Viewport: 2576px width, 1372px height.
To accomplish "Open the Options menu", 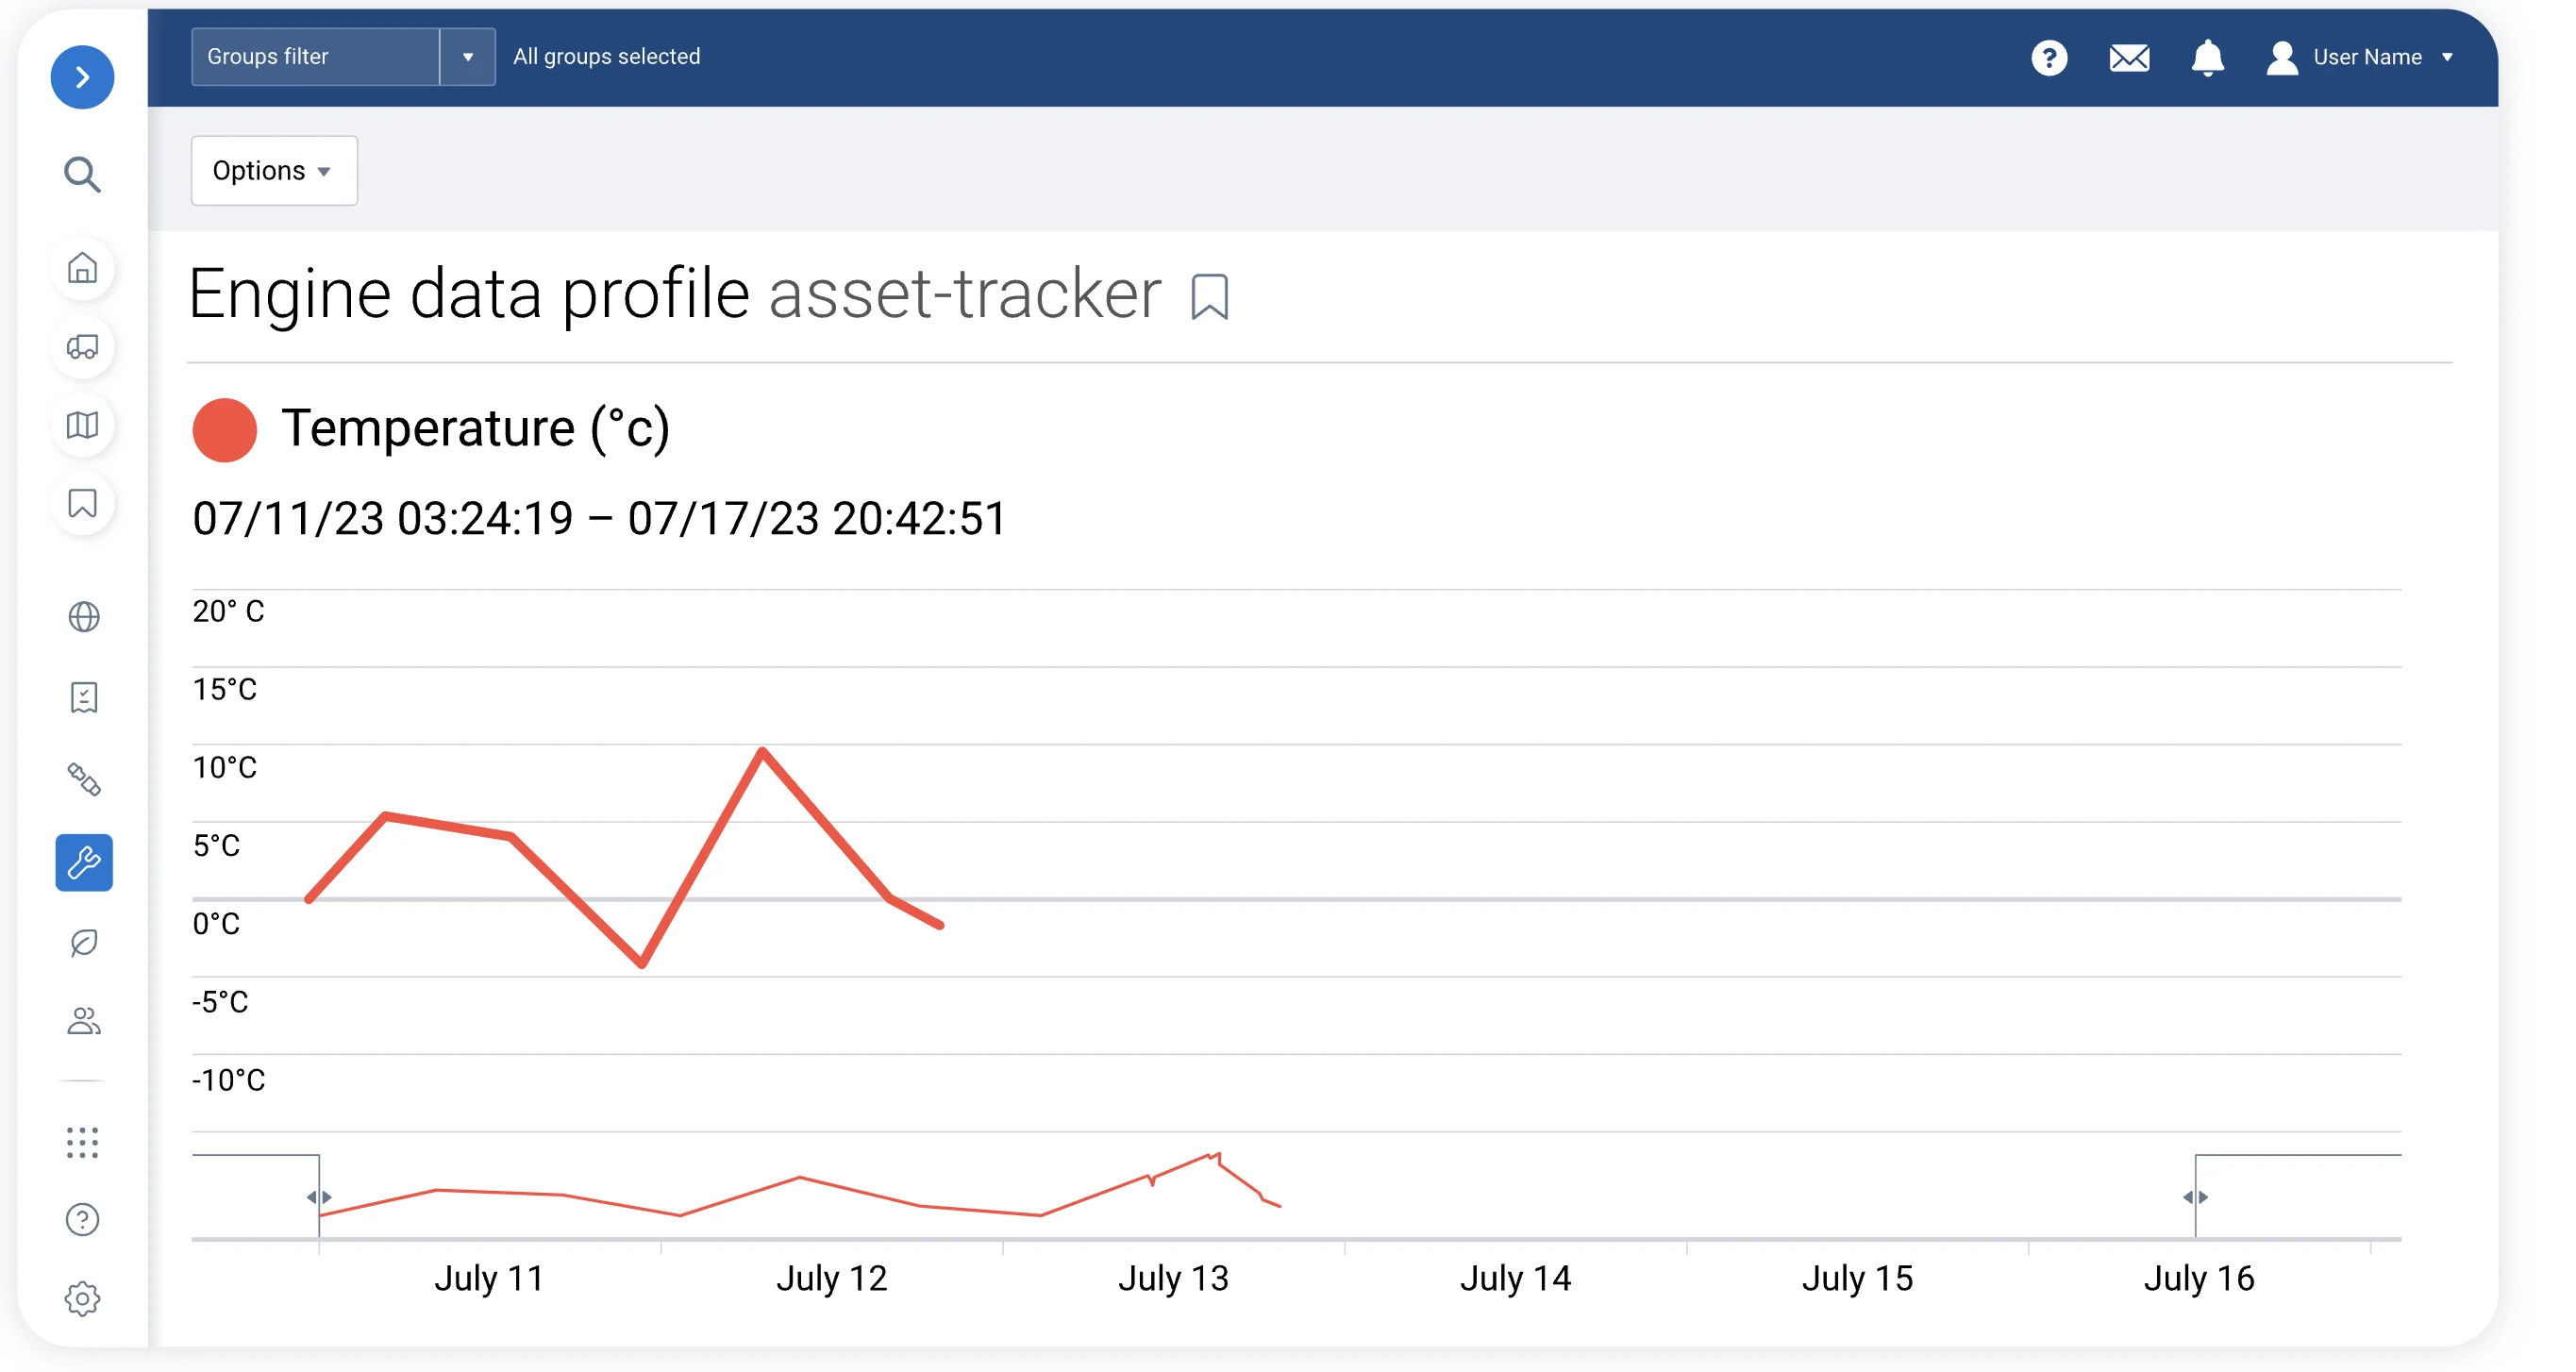I will click(x=273, y=170).
